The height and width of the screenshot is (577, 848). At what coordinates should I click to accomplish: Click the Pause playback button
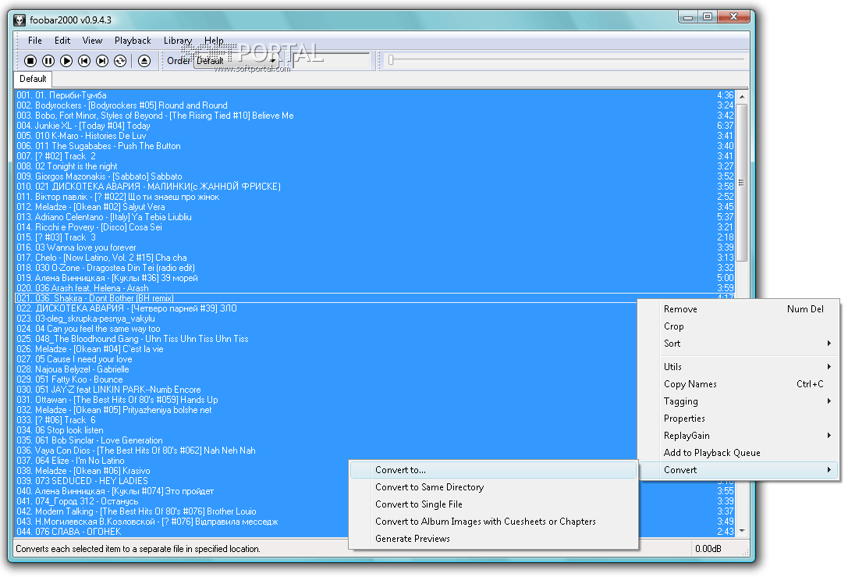pyautogui.click(x=48, y=61)
